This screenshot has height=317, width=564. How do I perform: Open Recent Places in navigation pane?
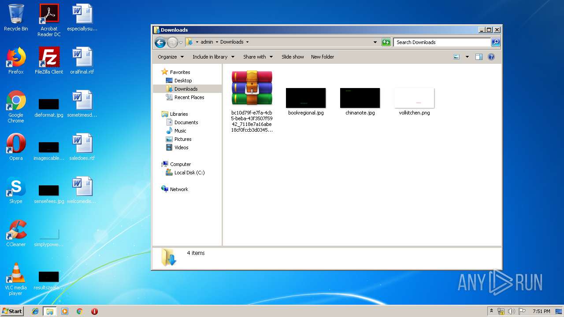click(x=185, y=97)
